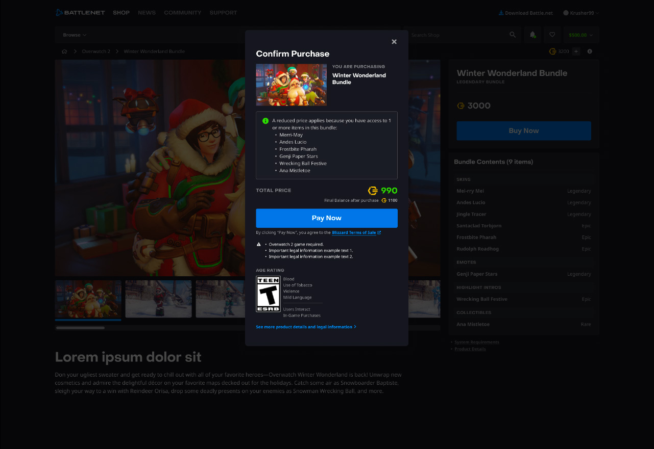654x449 pixels.
Task: Click the bundle artwork in the dialog
Action: pos(292,85)
